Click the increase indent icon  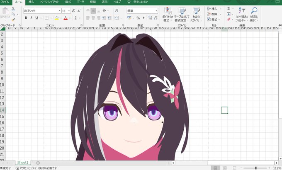(109, 18)
